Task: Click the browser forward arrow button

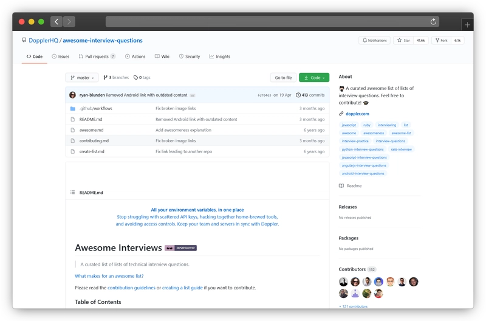Action: [x=69, y=21]
